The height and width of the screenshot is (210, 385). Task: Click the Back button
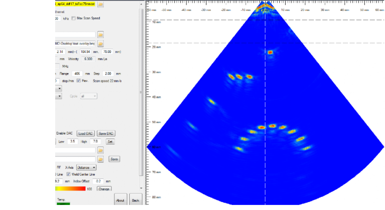coord(135,200)
